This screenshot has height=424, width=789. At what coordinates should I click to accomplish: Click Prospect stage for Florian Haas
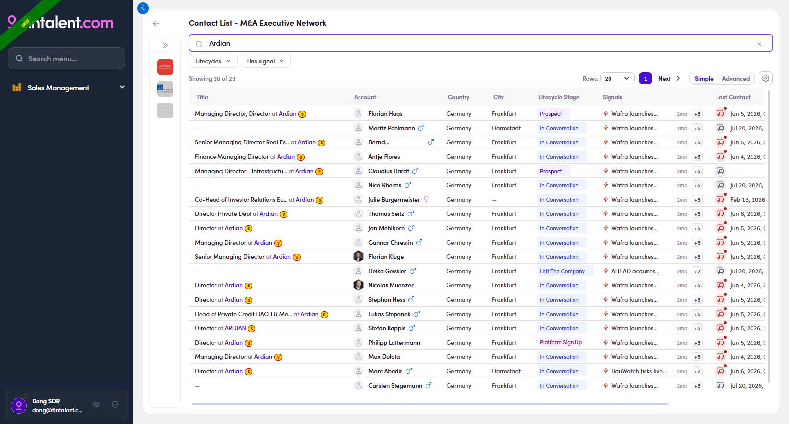pyautogui.click(x=553, y=114)
